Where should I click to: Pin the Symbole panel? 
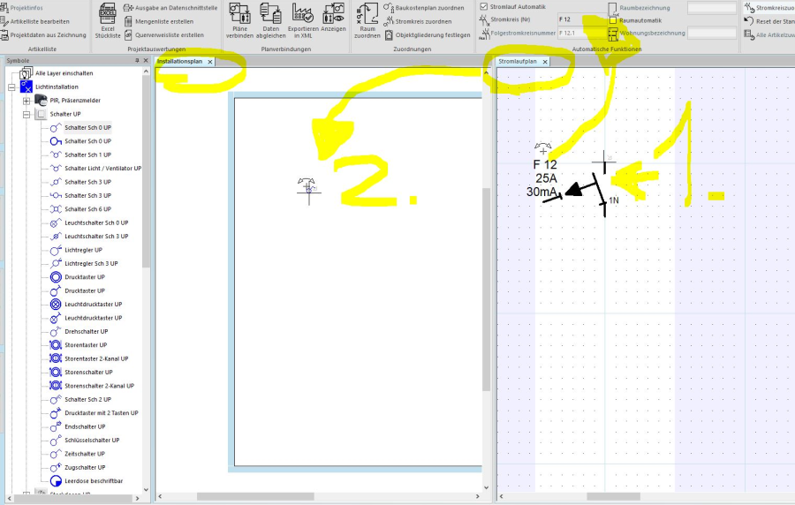pyautogui.click(x=136, y=61)
